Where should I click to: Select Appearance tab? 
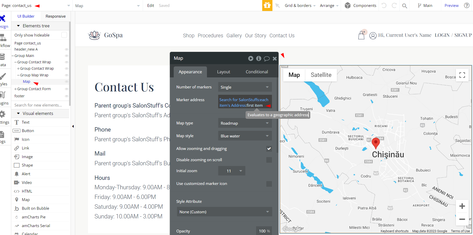coord(190,72)
